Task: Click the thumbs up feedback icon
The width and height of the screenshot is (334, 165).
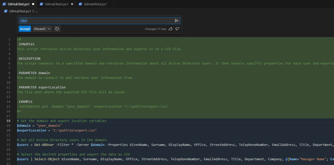Action: pyautogui.click(x=170, y=29)
